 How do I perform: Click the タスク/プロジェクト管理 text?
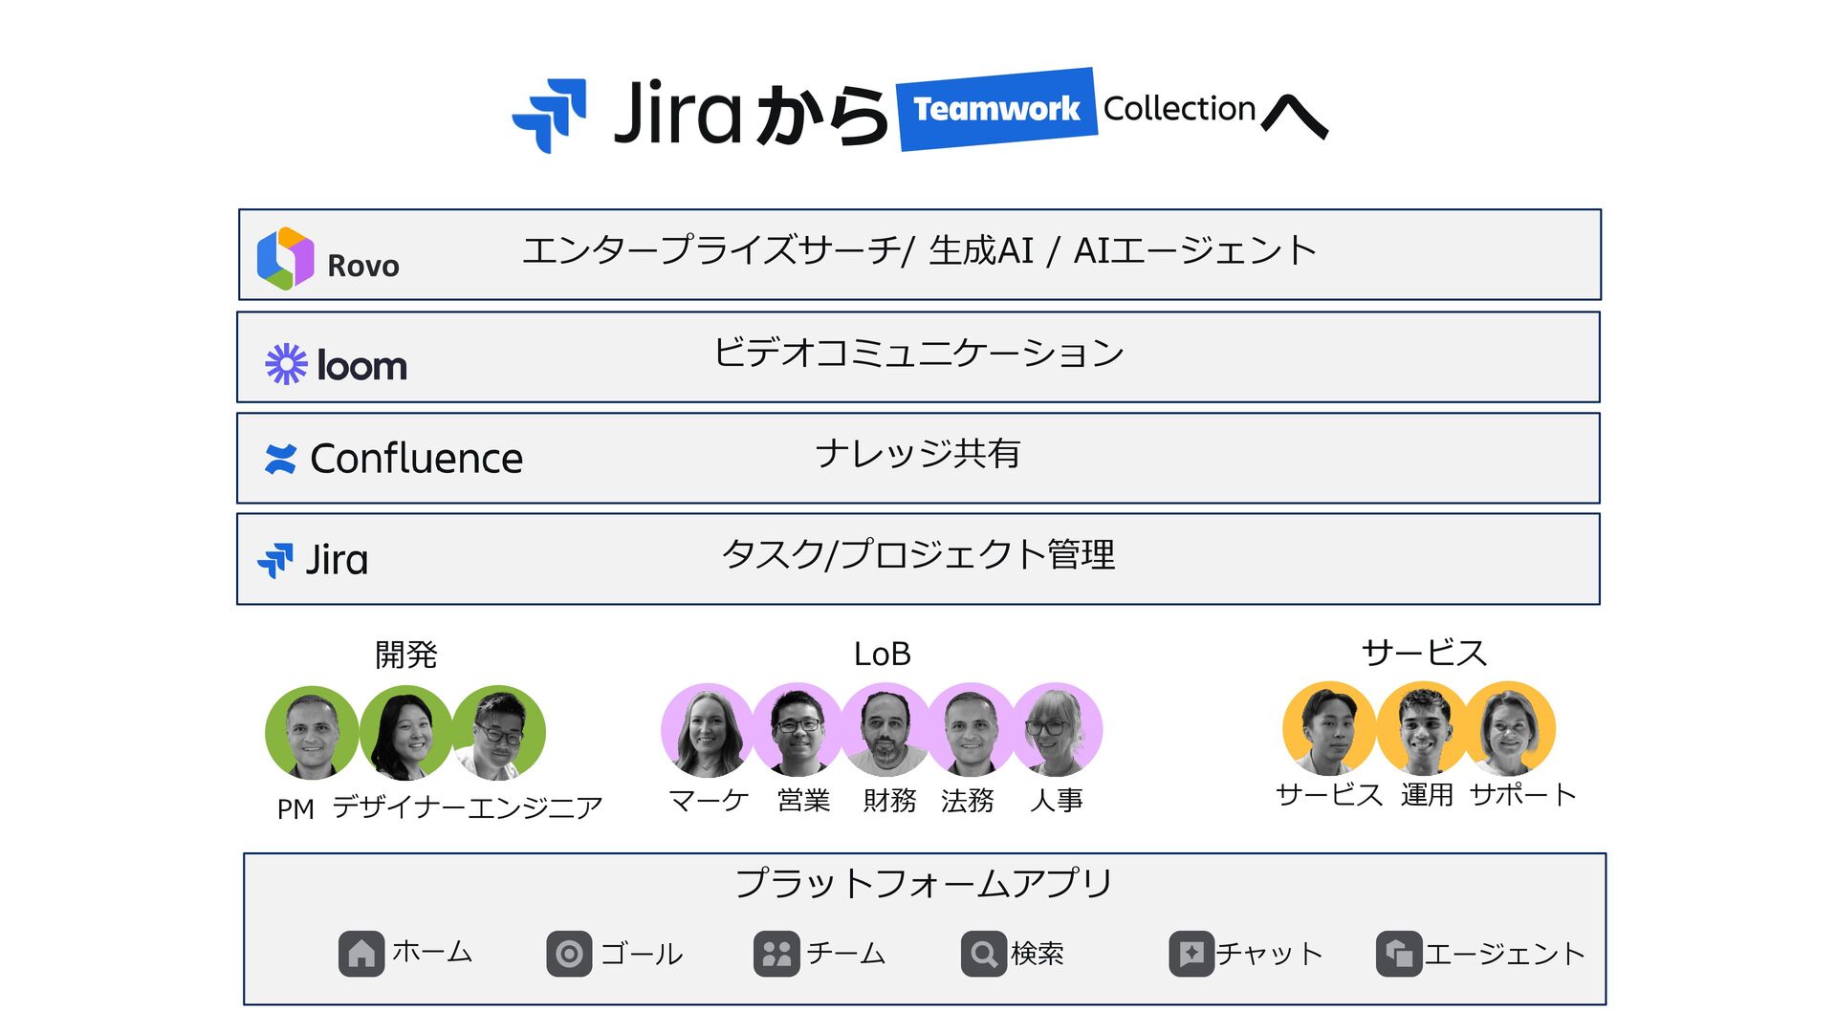(918, 555)
